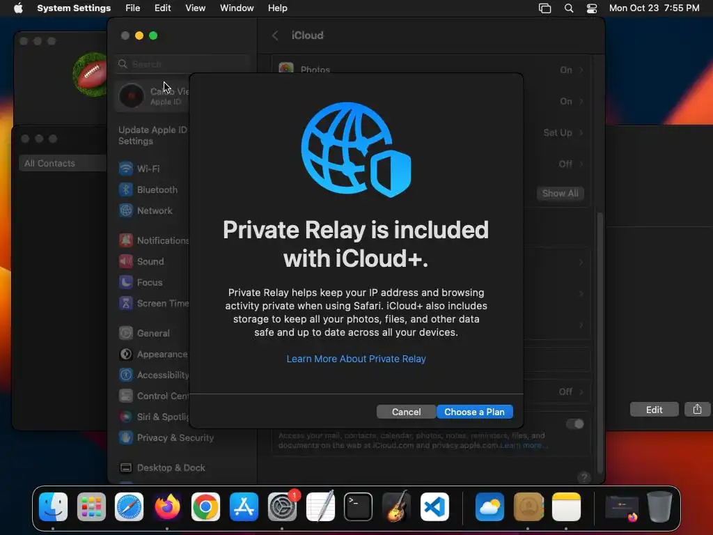This screenshot has width=713, height=535.
Task: Open Screen Time settings
Action: [153, 304]
